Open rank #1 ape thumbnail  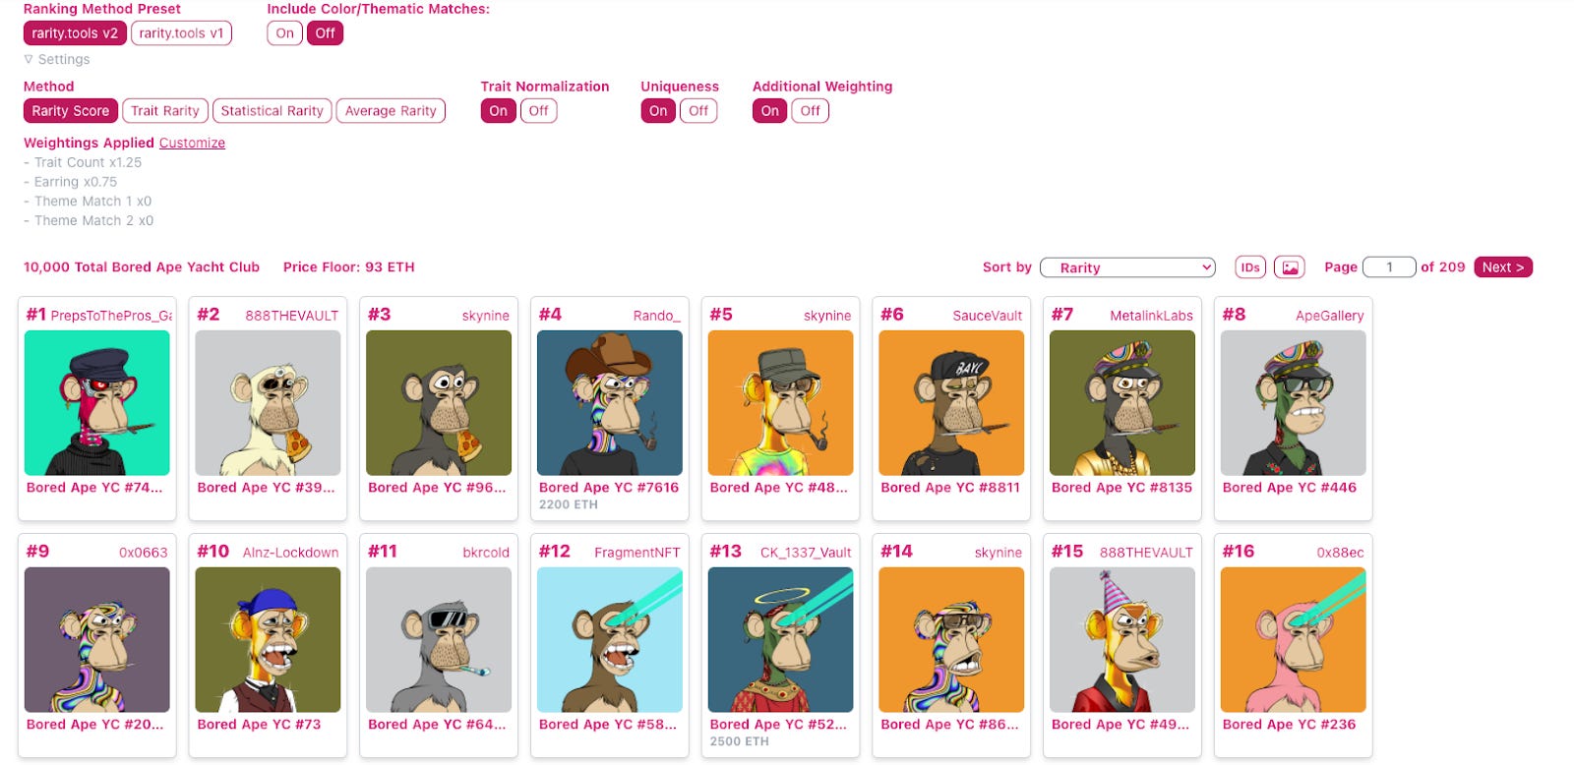(x=97, y=403)
